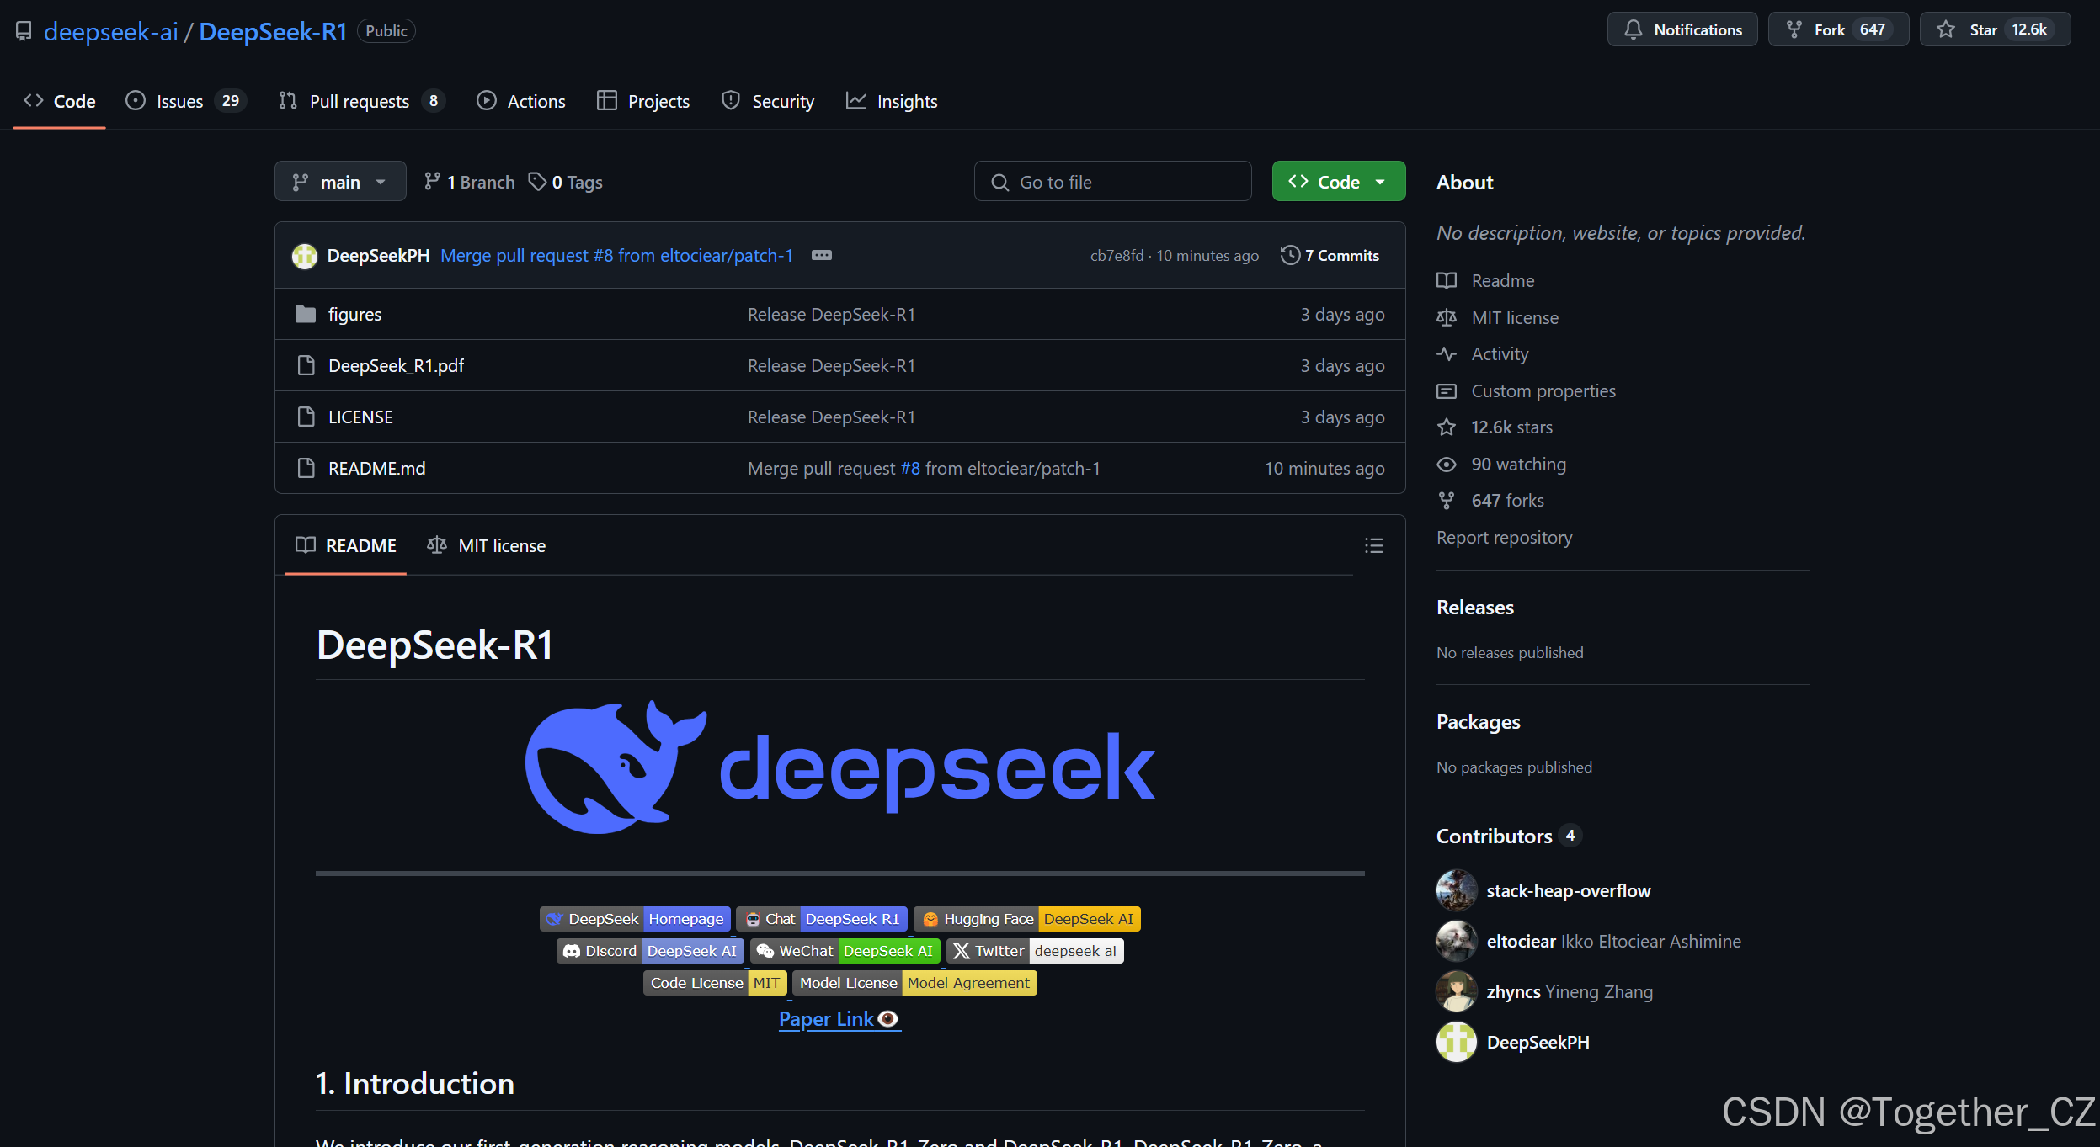2100x1147 pixels.
Task: Switch to the Pull requests tab
Action: 360,101
